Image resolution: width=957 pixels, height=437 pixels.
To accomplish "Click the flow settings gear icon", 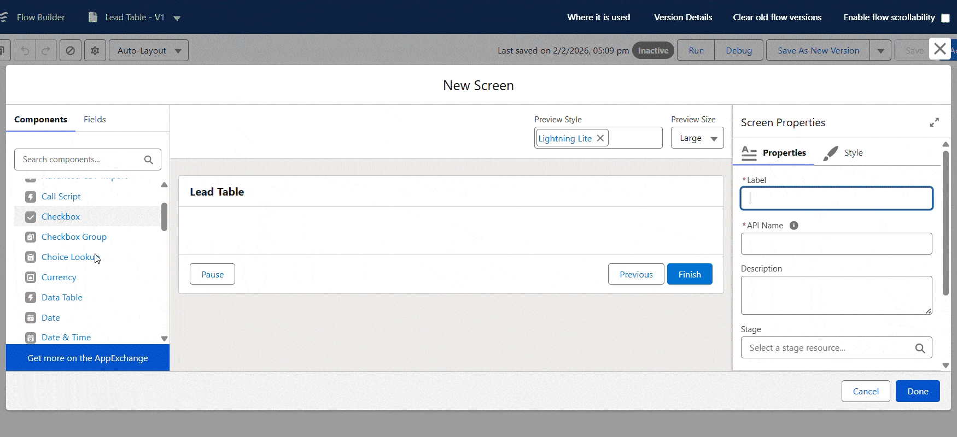I will tap(95, 50).
